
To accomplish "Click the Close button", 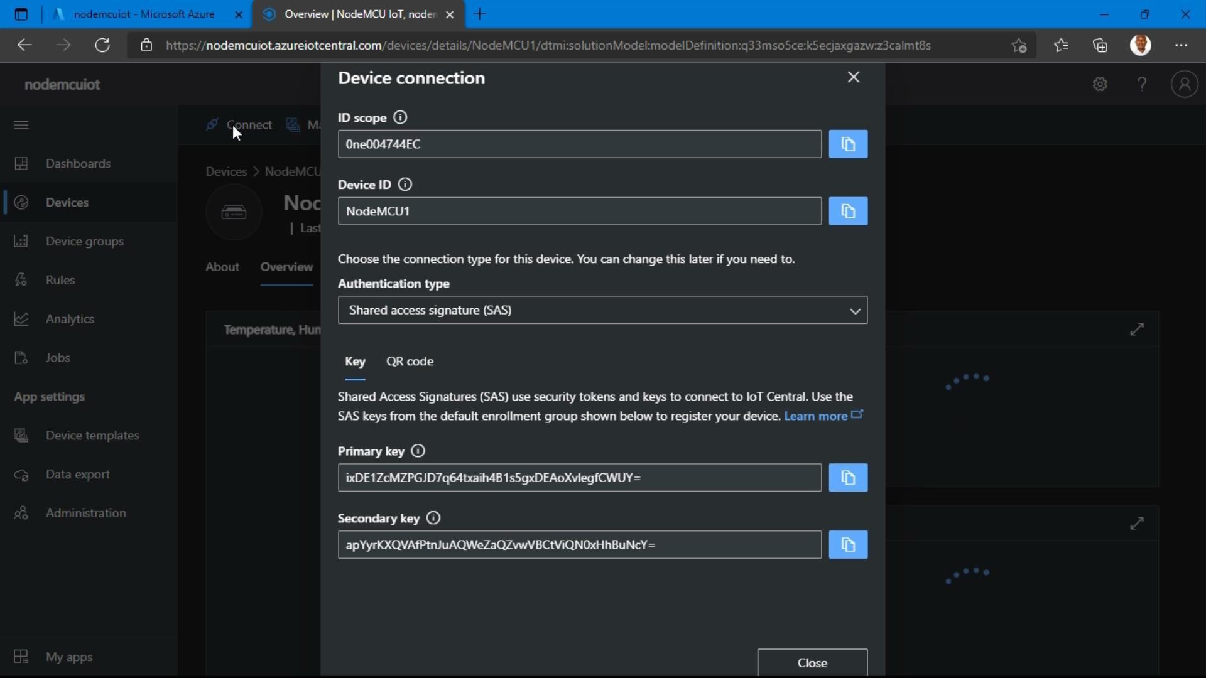I will pyautogui.click(x=812, y=662).
